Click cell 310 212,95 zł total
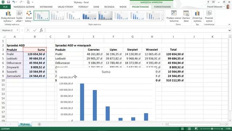The image size is (232, 131). tap(173, 80)
